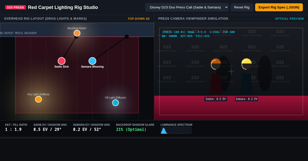Click the Sadie EV value 8.5 EV / 29°

(x=47, y=130)
